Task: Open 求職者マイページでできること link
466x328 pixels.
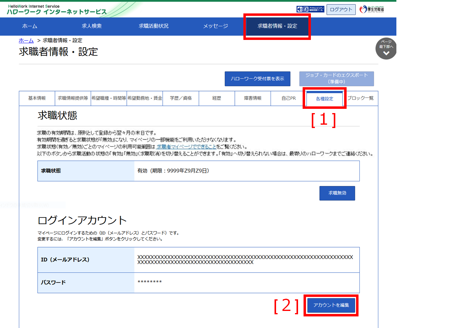Action: tap(186, 147)
